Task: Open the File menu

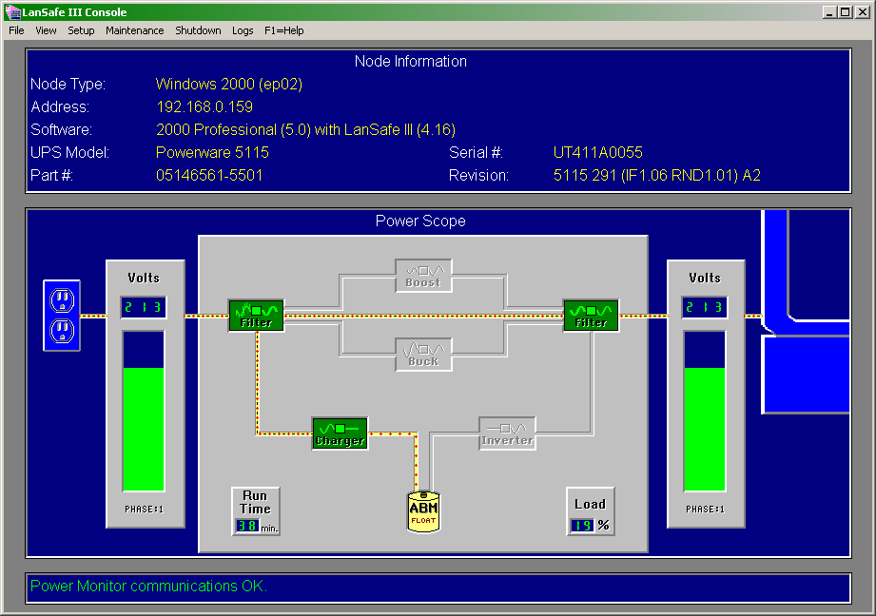Action: tap(16, 30)
